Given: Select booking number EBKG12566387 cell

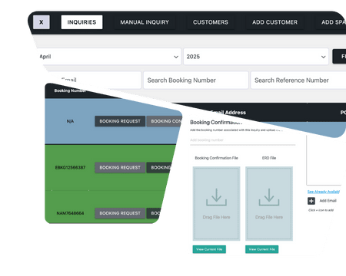Looking at the screenshot, I should [70, 168].
